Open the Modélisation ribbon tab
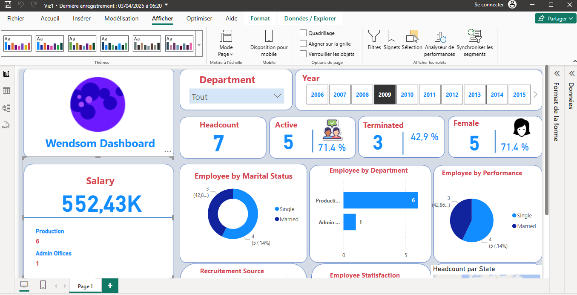This screenshot has height=295, width=577. (x=121, y=18)
